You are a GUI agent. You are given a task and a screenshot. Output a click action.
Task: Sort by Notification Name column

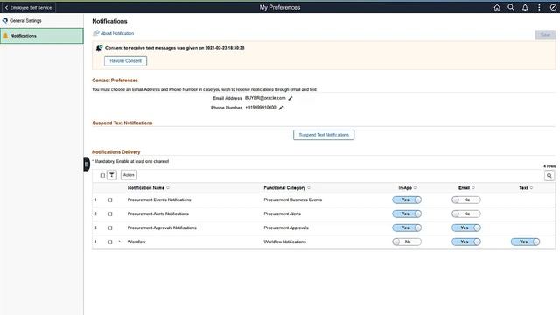pos(148,187)
